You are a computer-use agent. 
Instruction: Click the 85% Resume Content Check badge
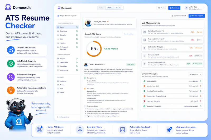point(189,64)
